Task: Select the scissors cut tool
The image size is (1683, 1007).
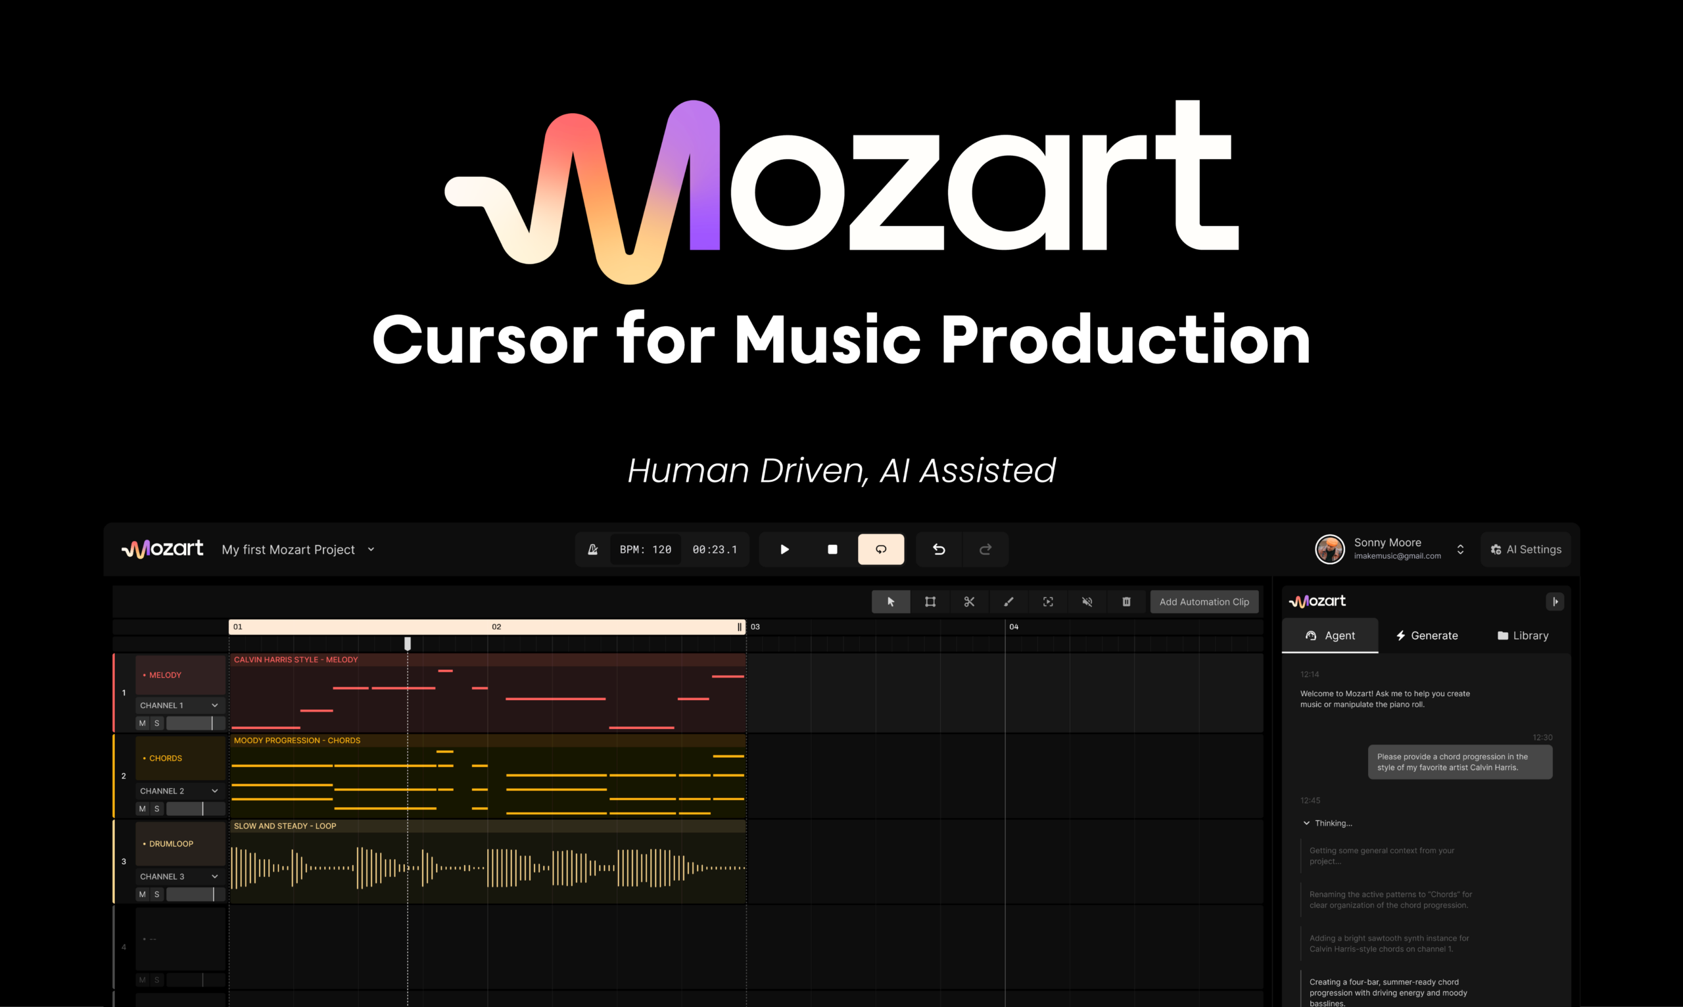Action: click(969, 602)
